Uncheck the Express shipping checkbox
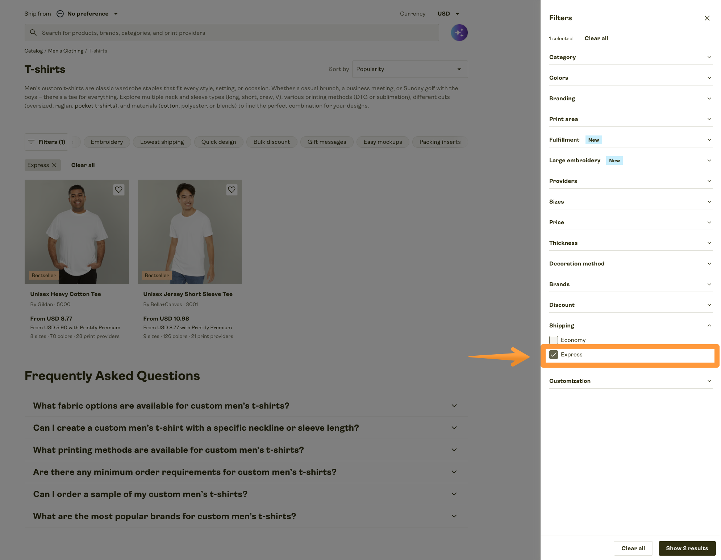The width and height of the screenshot is (721, 560). click(x=554, y=355)
